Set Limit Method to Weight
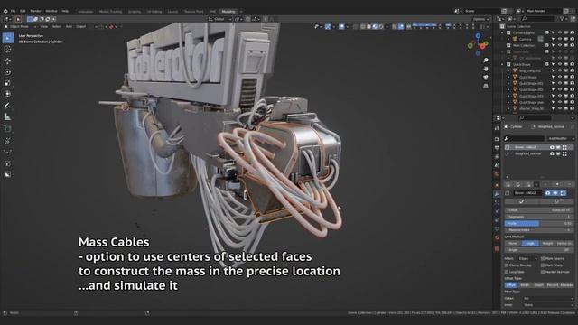This screenshot has width=578, height=325. pos(548,243)
